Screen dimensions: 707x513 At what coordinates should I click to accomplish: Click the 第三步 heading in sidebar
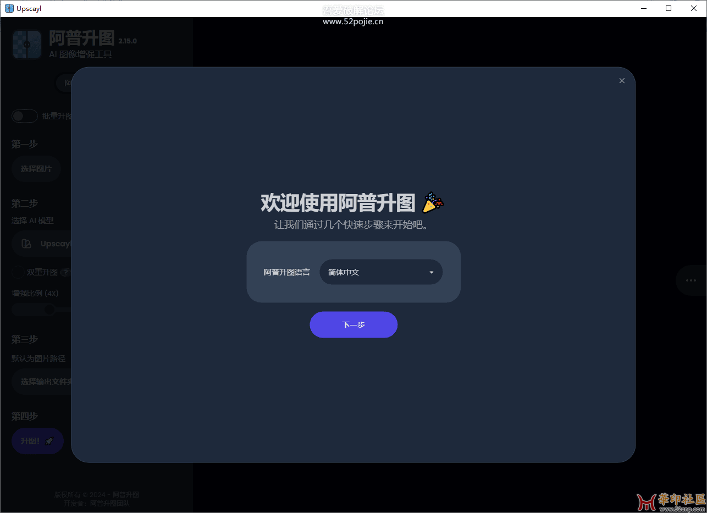coord(25,339)
